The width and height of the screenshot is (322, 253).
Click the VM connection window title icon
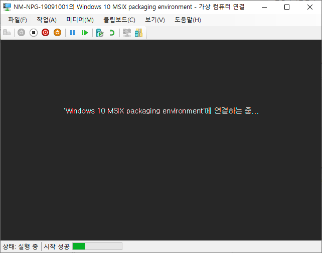click(x=7, y=7)
